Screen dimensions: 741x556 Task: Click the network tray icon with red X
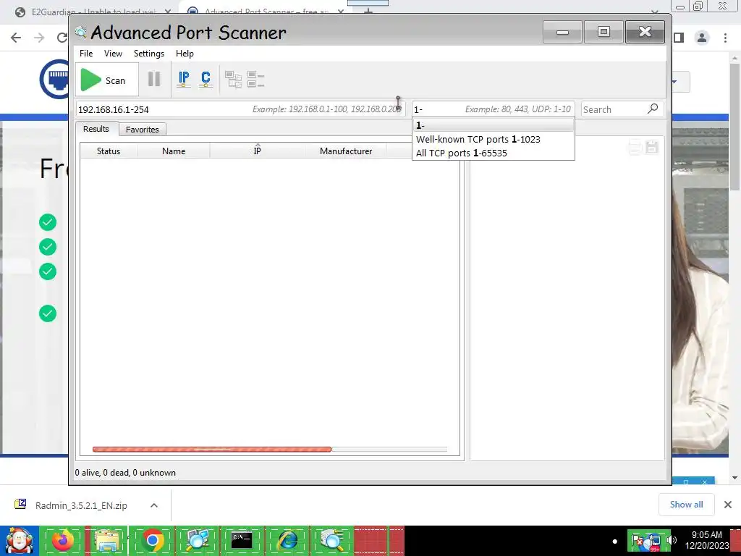click(x=638, y=541)
